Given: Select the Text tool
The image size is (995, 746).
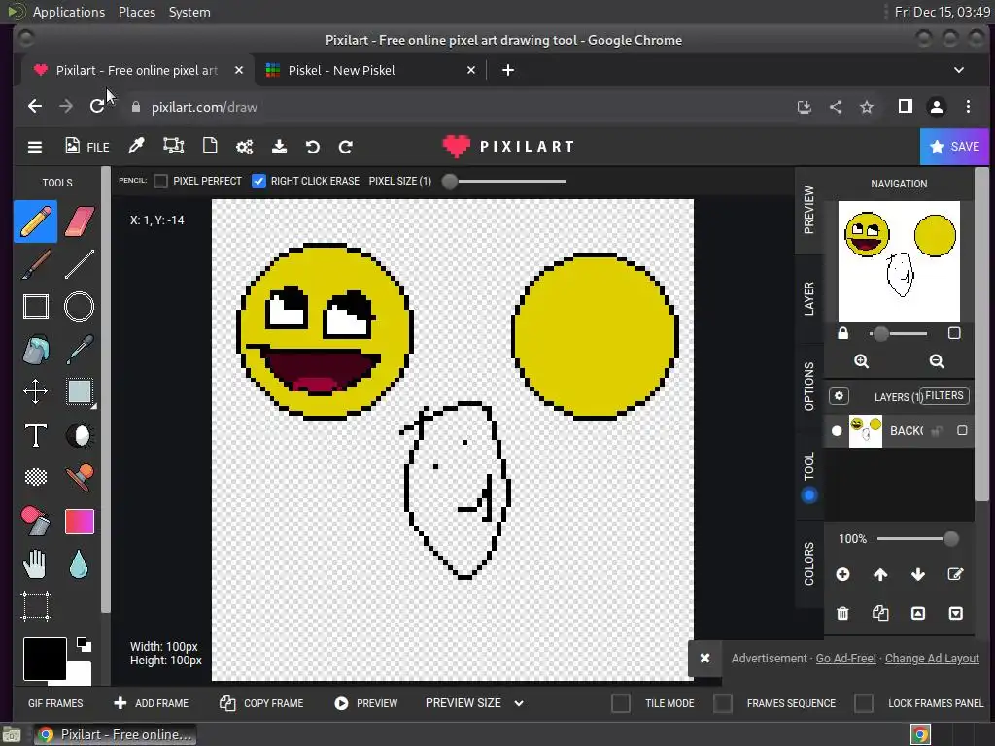Looking at the screenshot, I should (36, 435).
